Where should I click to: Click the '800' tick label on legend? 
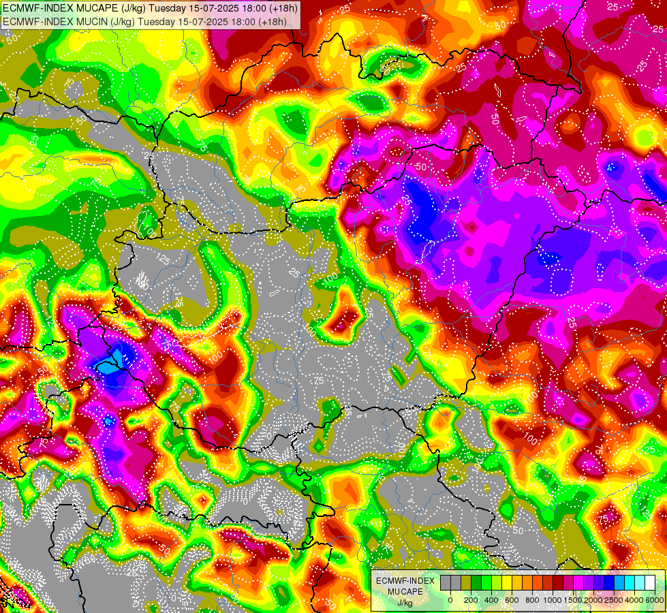click(532, 600)
